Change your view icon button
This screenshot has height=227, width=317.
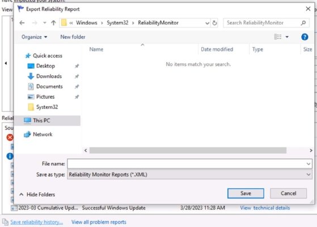(x=278, y=37)
